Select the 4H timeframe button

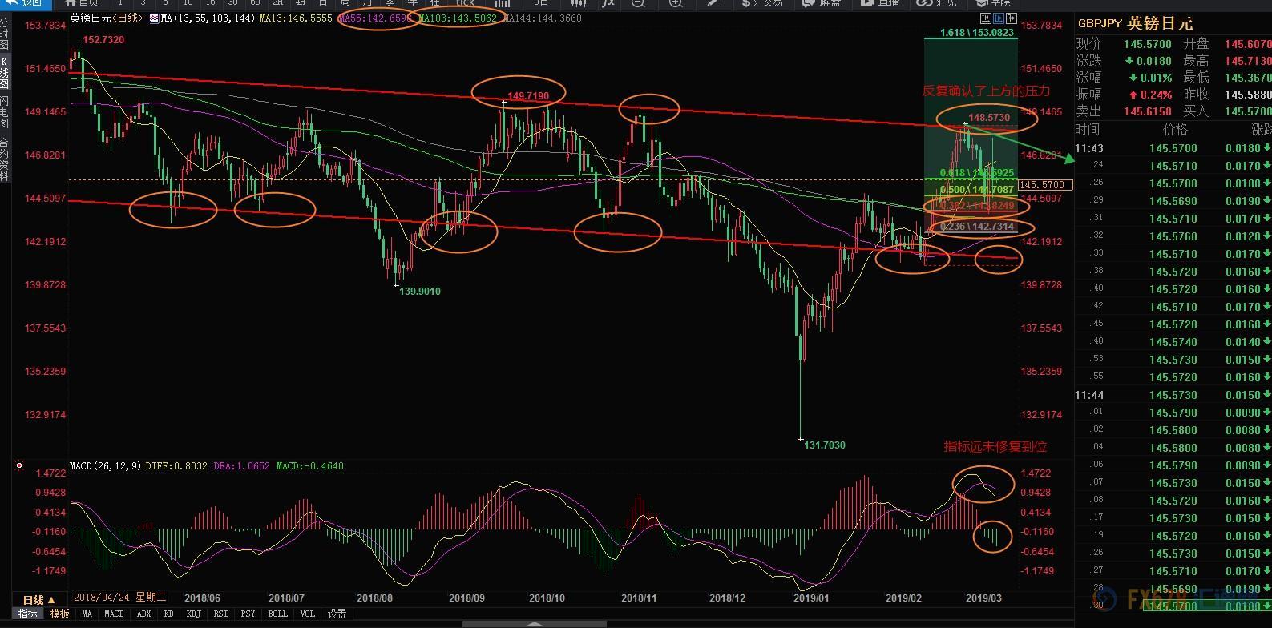pyautogui.click(x=301, y=2)
